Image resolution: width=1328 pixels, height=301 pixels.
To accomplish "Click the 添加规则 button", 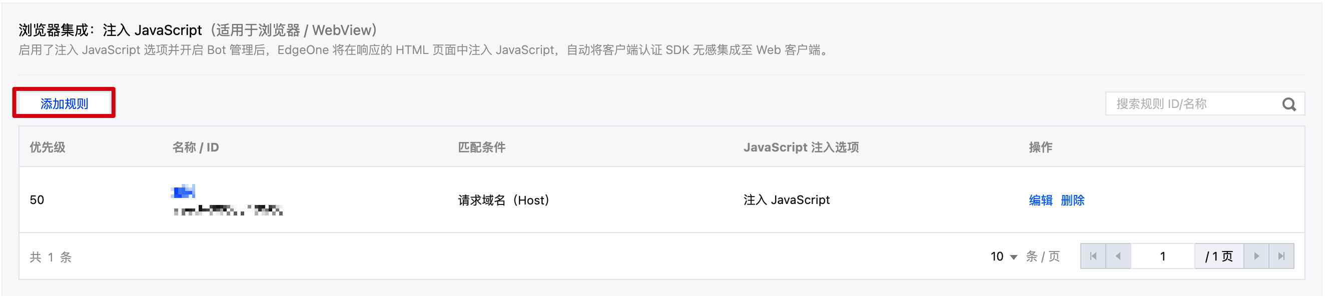I will [65, 103].
